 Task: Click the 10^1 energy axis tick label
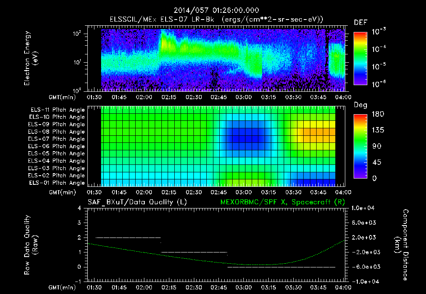(77, 62)
